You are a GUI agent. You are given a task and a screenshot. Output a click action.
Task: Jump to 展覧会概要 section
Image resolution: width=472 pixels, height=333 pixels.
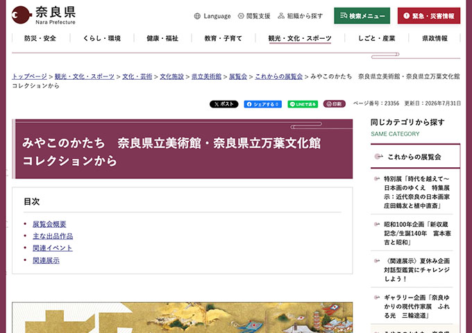pos(49,224)
